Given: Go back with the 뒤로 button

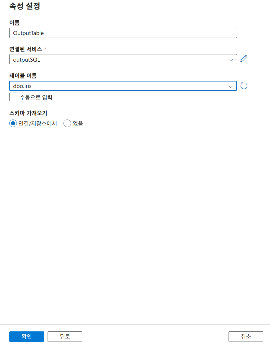Looking at the screenshot, I should (x=65, y=336).
